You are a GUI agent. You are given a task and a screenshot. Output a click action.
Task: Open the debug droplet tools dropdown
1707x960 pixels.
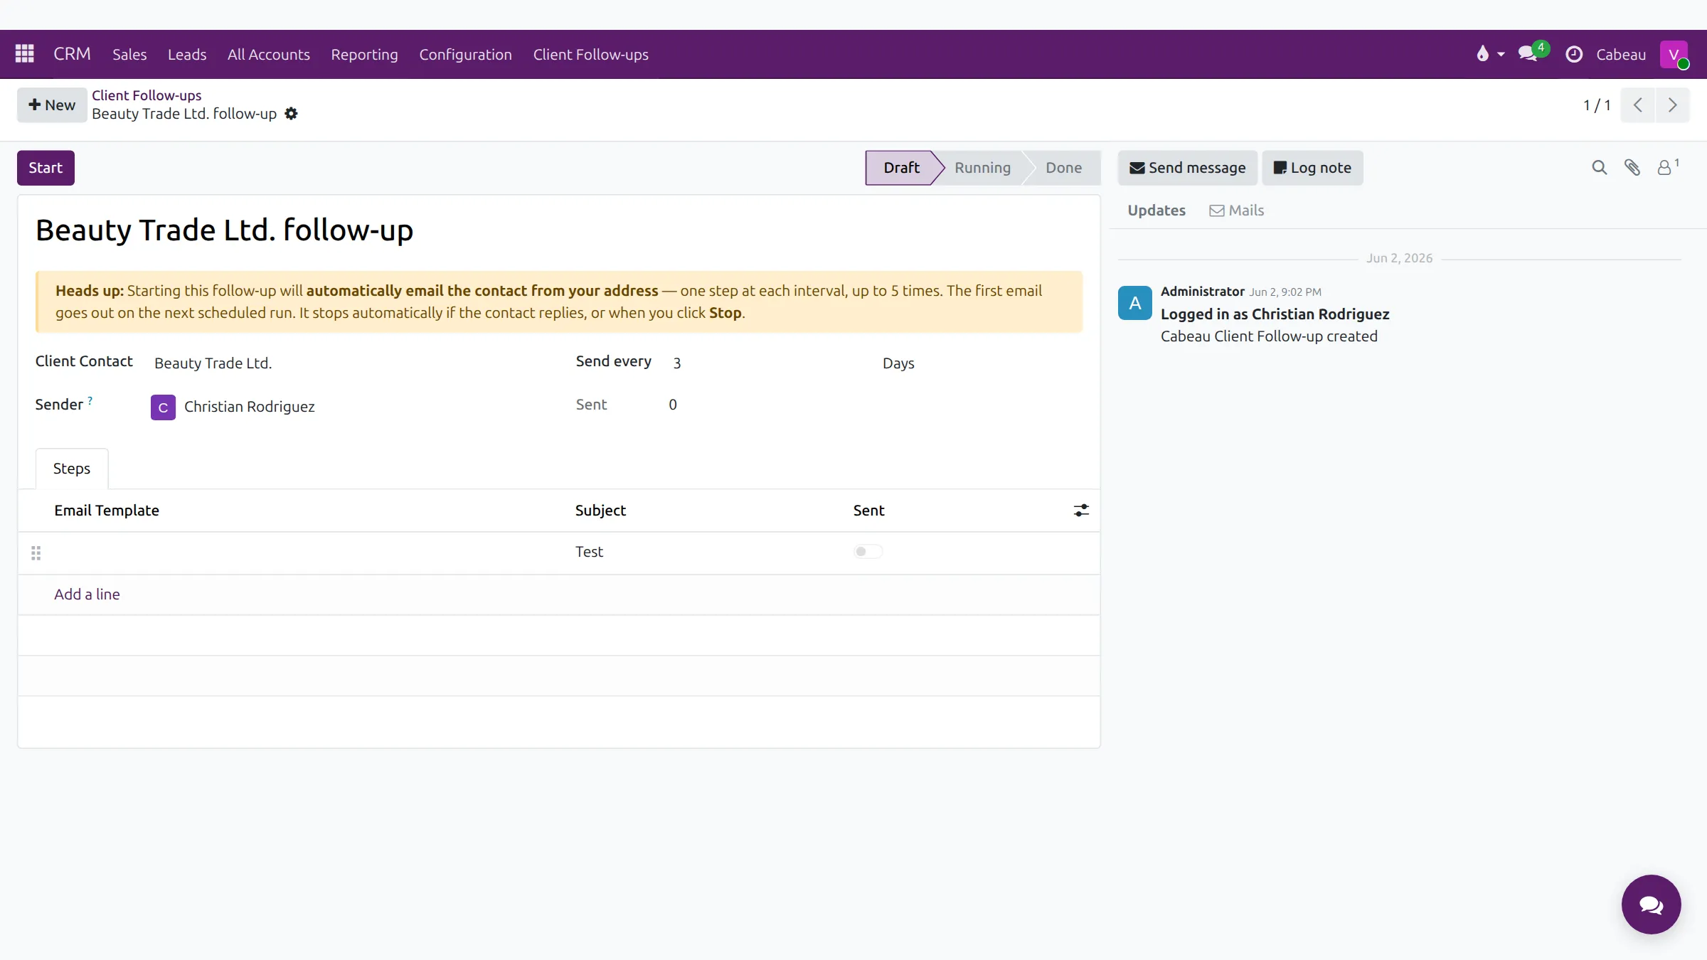click(1490, 54)
